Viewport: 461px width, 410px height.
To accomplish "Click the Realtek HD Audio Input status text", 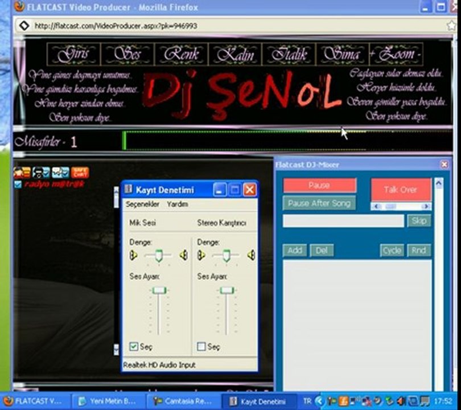I will click(x=159, y=365).
